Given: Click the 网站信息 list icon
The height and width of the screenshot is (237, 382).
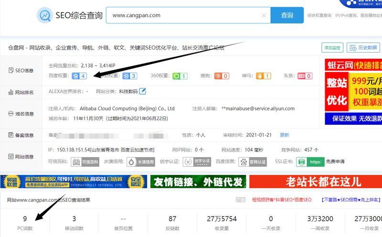Looking at the screenshot, I should pos(11,157).
